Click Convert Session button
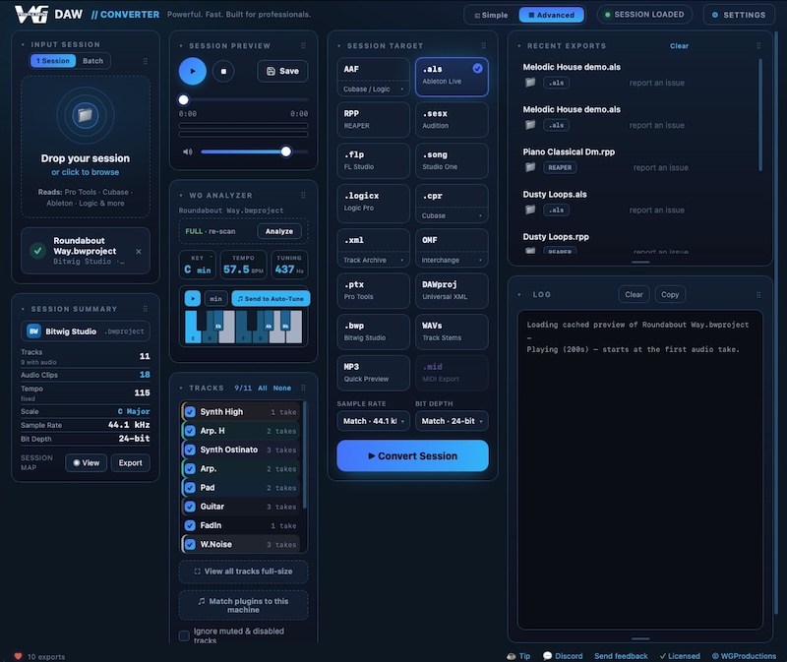This screenshot has width=787, height=662. coord(412,455)
